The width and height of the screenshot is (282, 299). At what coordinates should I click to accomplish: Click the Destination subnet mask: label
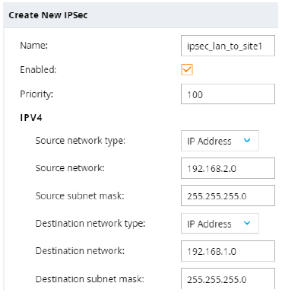90,279
